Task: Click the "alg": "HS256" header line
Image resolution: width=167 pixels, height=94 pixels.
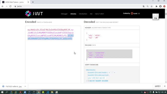Action: tap(94, 36)
